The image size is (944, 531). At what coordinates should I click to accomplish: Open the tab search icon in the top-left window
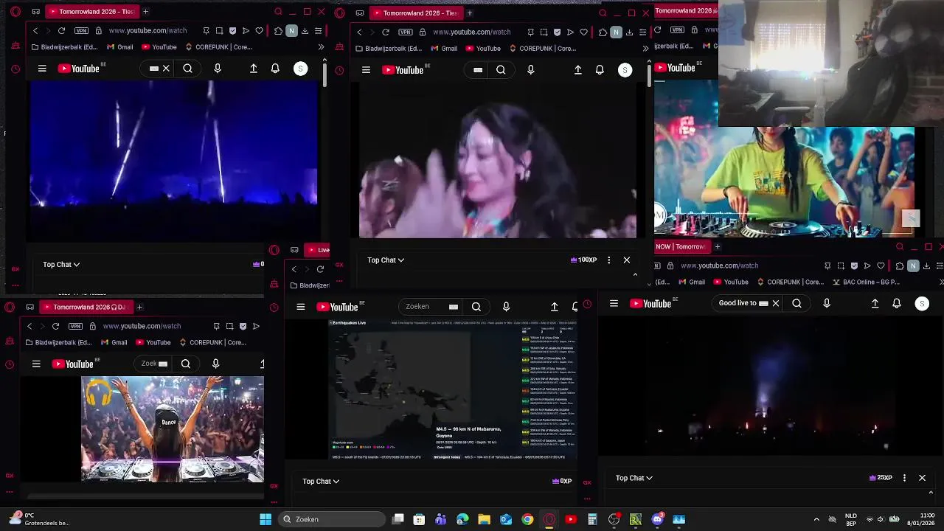point(278,12)
